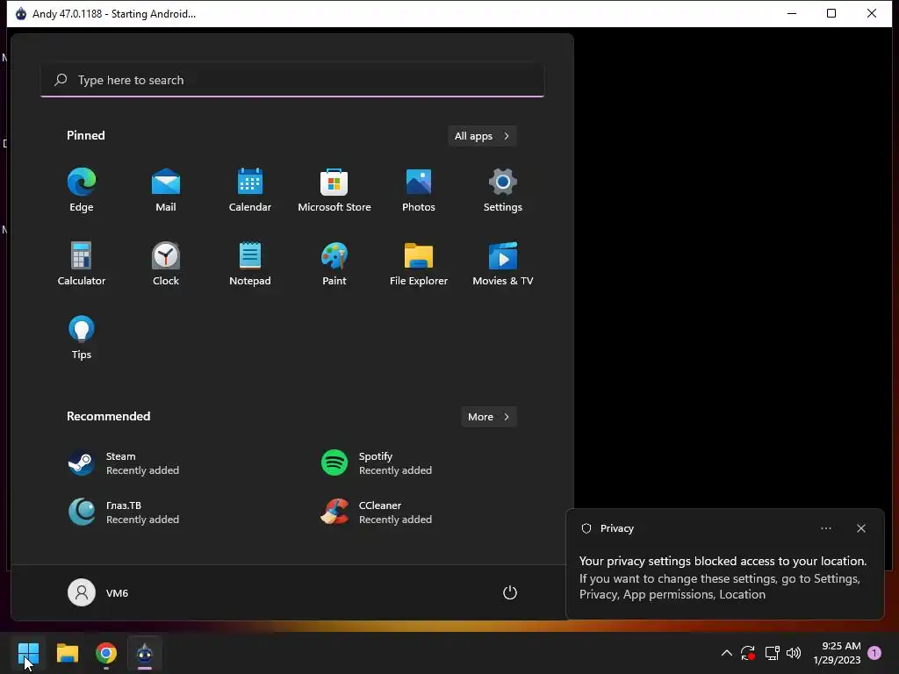Launch the Mail app
899x674 pixels.
tap(166, 190)
